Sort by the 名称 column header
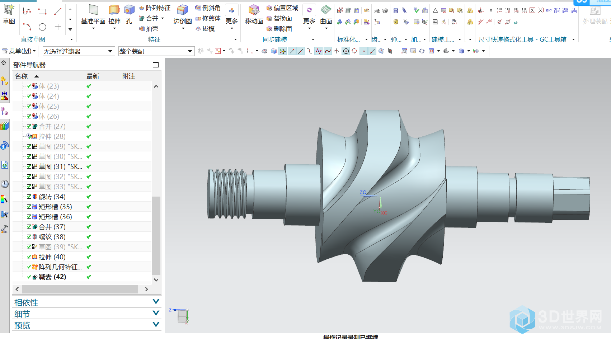Image resolution: width=611 pixels, height=339 pixels. (48, 76)
